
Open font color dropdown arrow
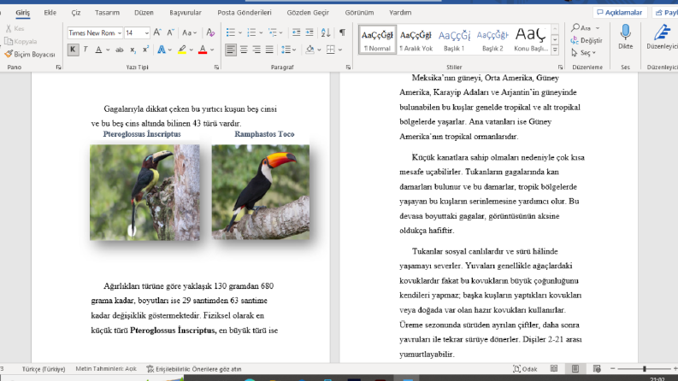(x=212, y=50)
